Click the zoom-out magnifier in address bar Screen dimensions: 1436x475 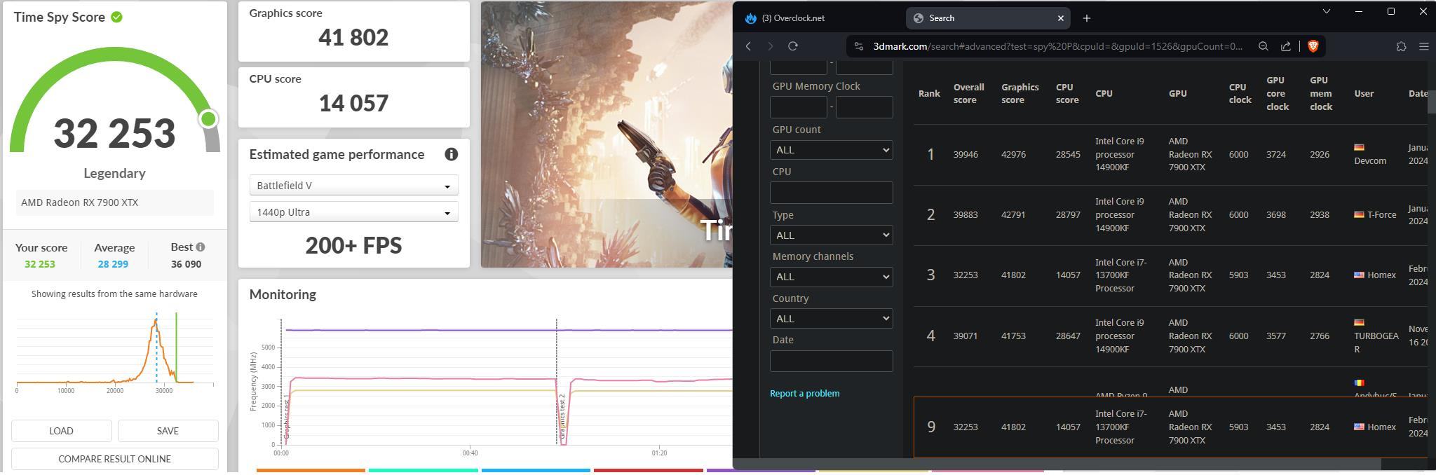(1263, 46)
